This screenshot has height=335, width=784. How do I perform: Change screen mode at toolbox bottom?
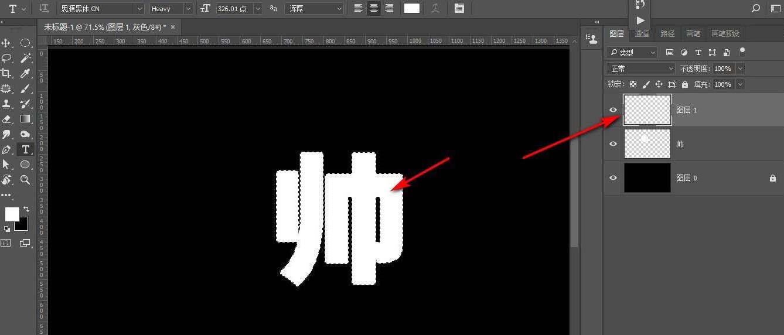point(25,242)
